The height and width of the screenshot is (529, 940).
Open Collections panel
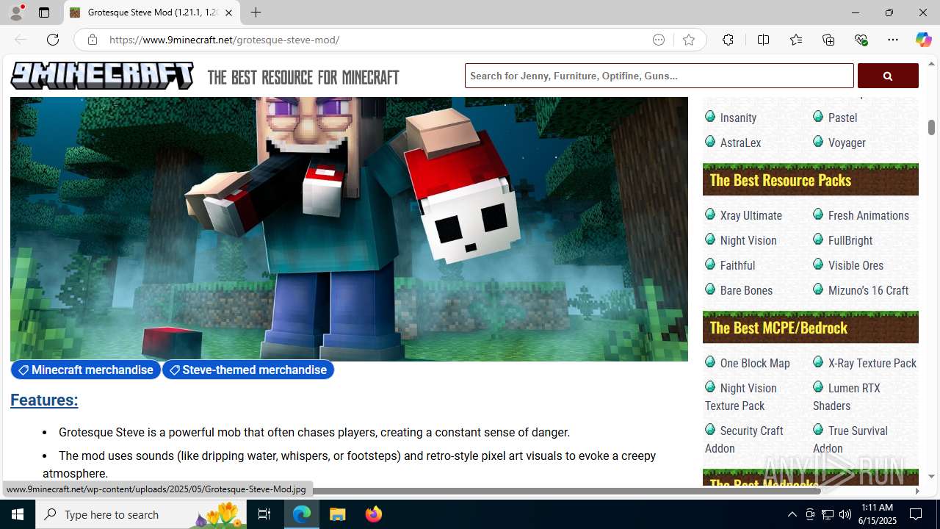[828, 40]
